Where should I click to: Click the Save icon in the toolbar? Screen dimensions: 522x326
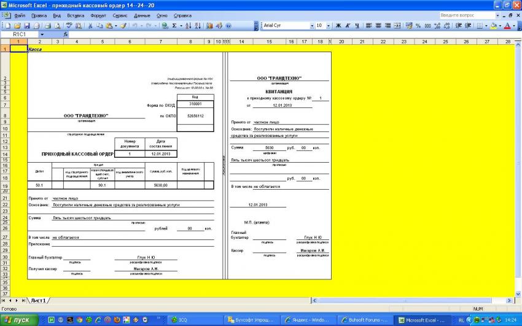(x=28, y=26)
